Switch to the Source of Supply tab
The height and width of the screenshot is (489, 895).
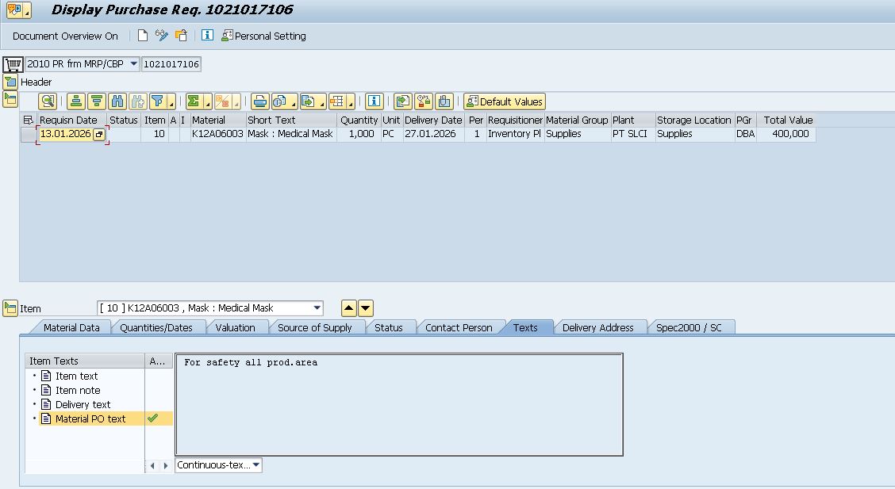click(x=314, y=327)
